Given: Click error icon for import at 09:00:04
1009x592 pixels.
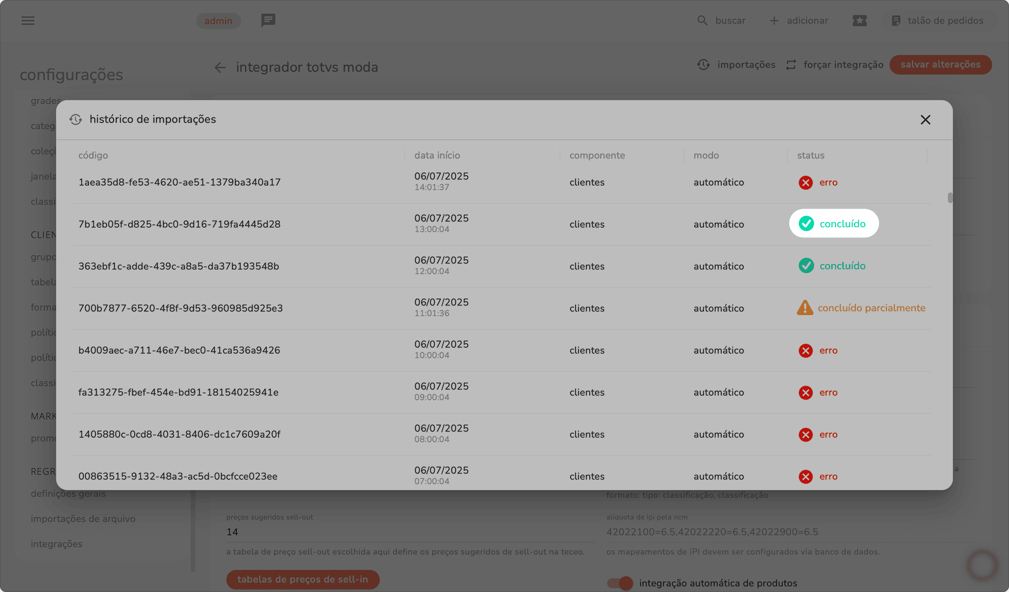Looking at the screenshot, I should [805, 392].
